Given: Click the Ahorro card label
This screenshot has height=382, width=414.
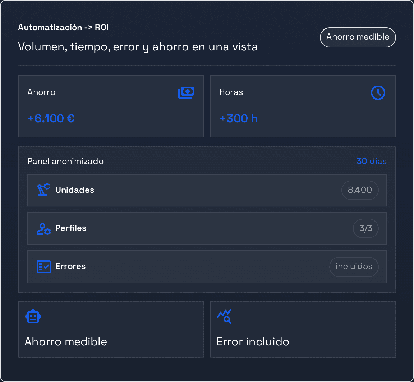Looking at the screenshot, I should pyautogui.click(x=41, y=92).
